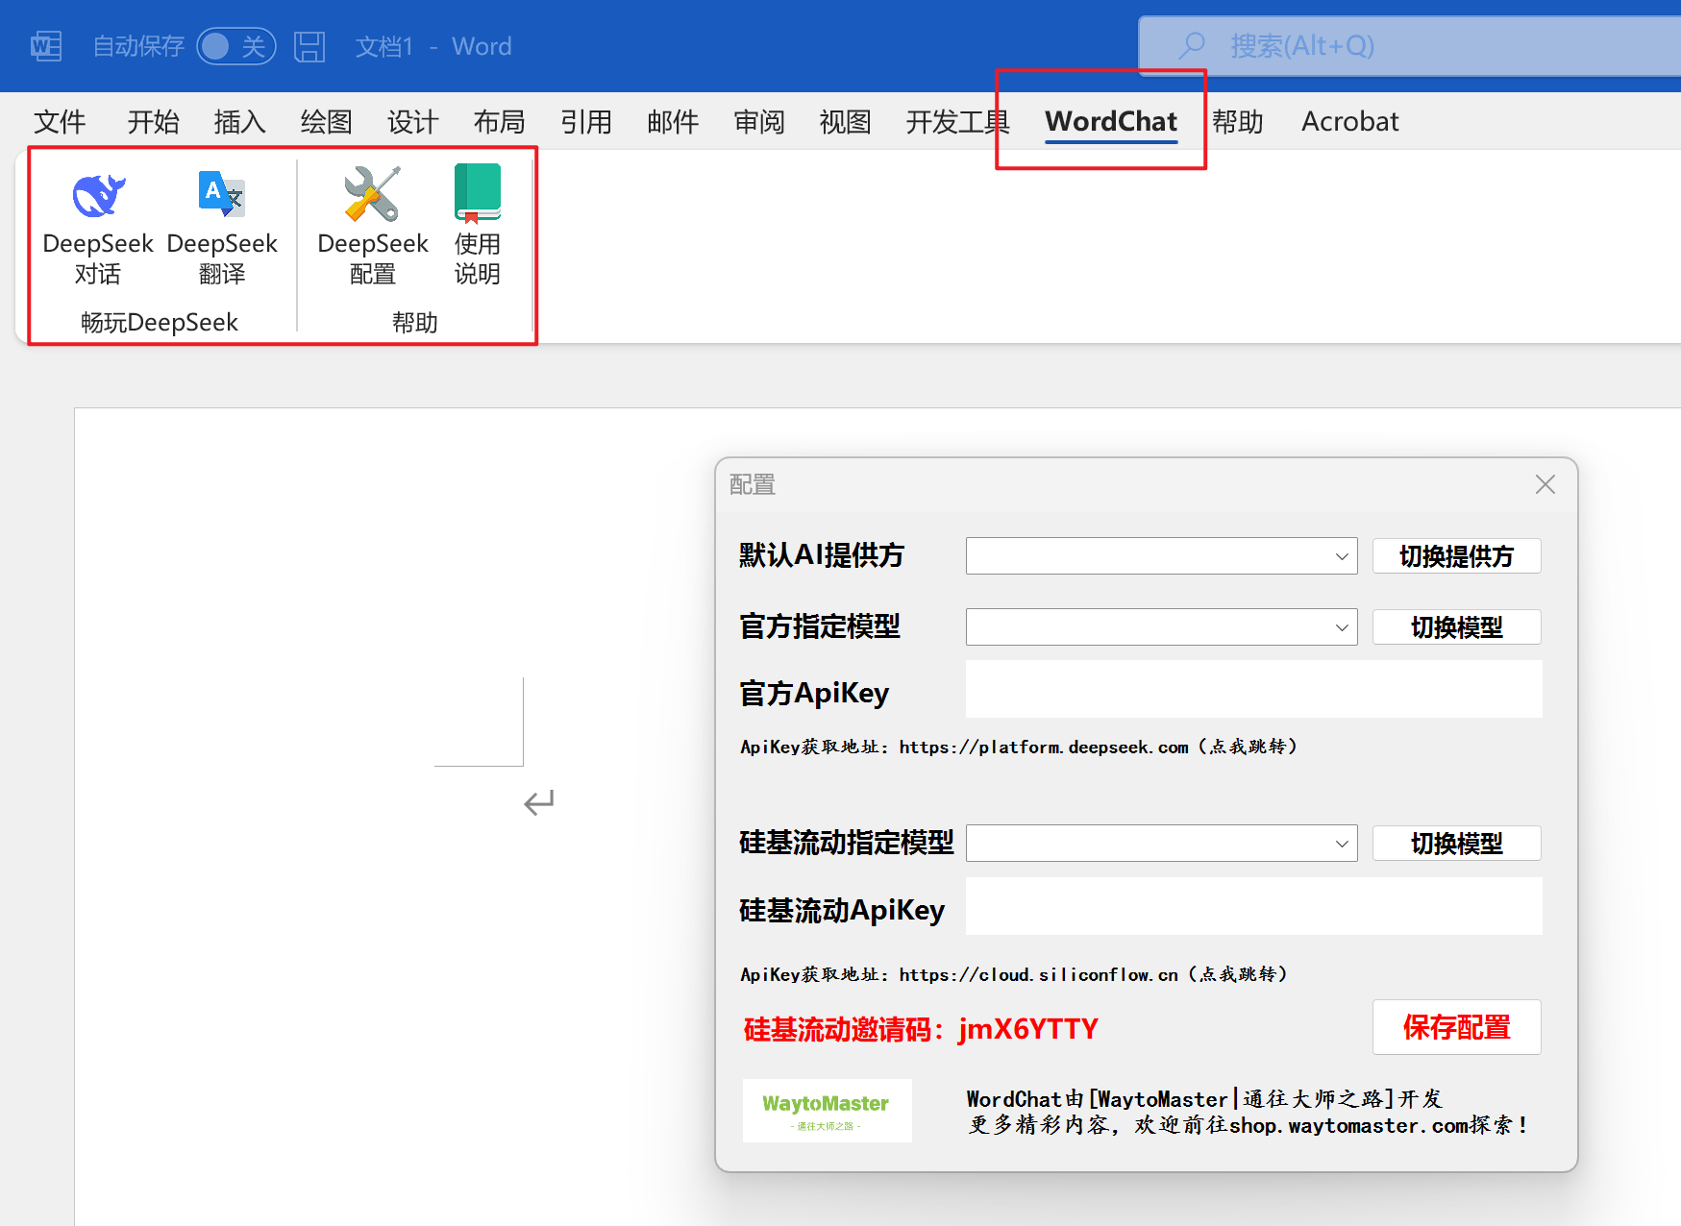Switch to the 设计 ribbon tab
The height and width of the screenshot is (1226, 1681).
pos(413,122)
